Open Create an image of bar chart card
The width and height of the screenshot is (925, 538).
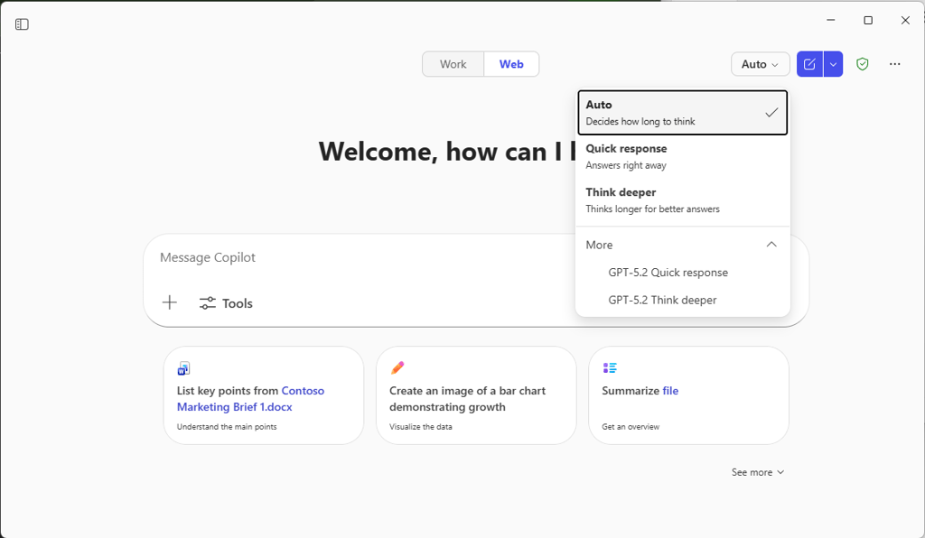pyautogui.click(x=476, y=395)
